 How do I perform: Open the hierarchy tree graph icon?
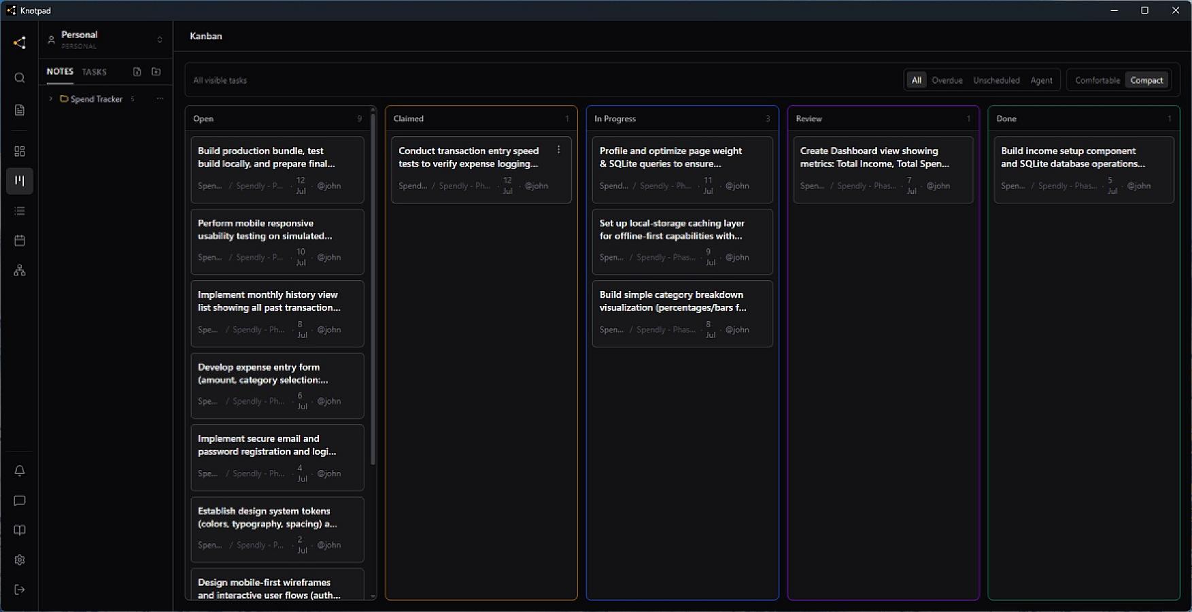(x=20, y=271)
